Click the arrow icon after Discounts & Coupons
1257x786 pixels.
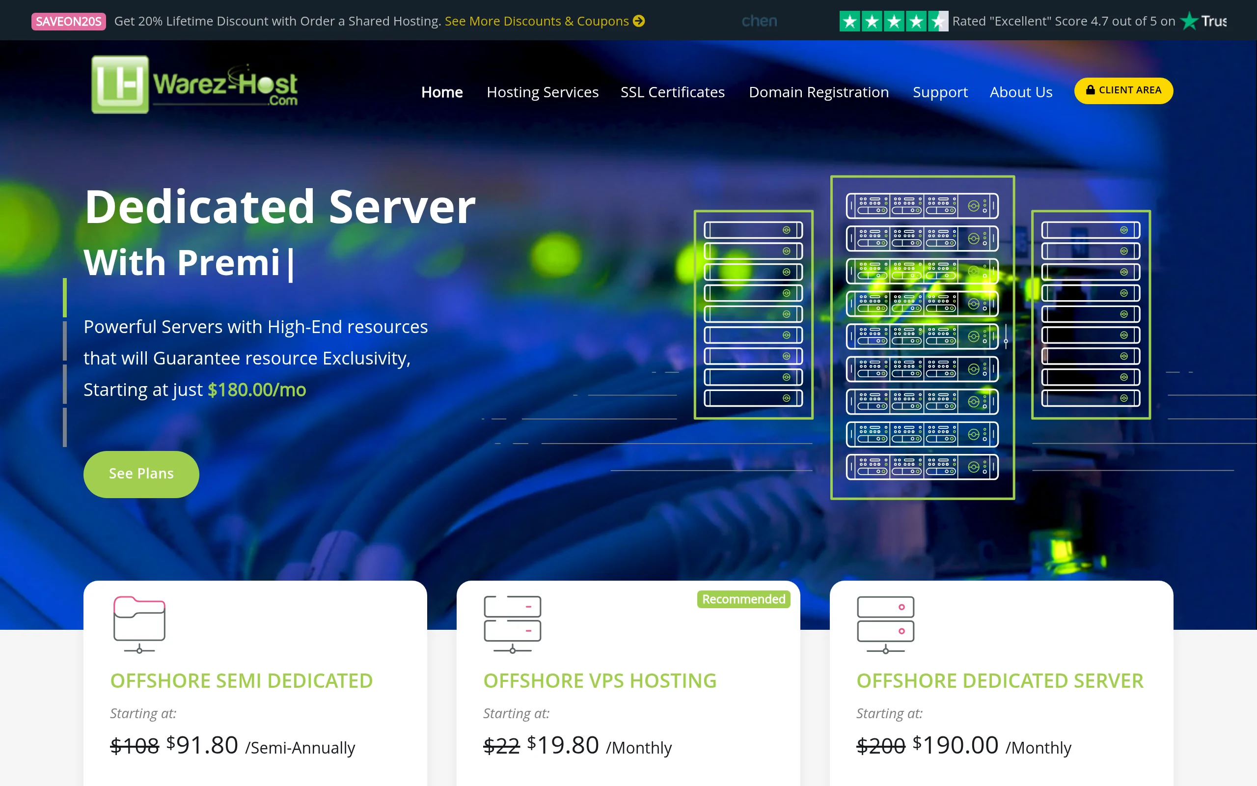click(639, 21)
